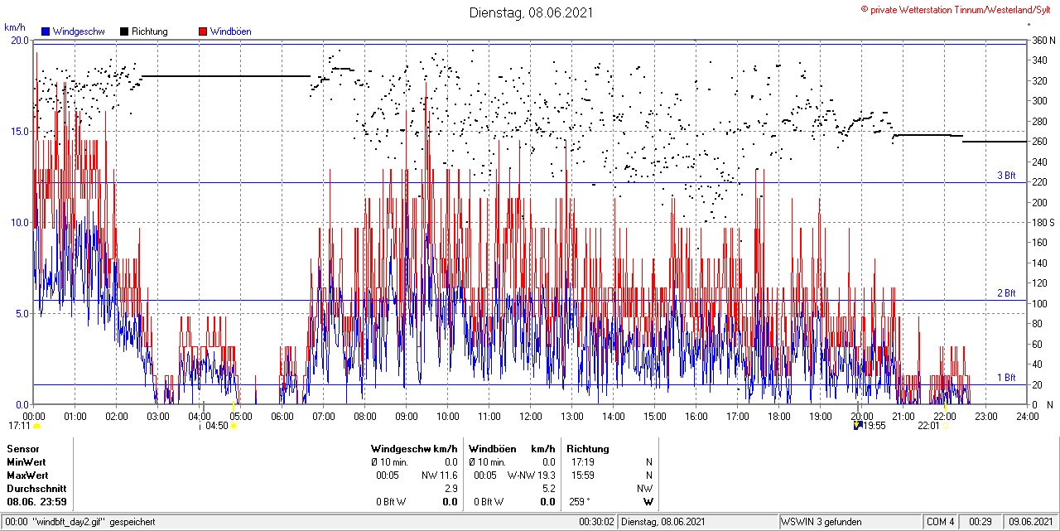
Task: Click the yellow sun icon beside 04:50
Action: click(234, 426)
